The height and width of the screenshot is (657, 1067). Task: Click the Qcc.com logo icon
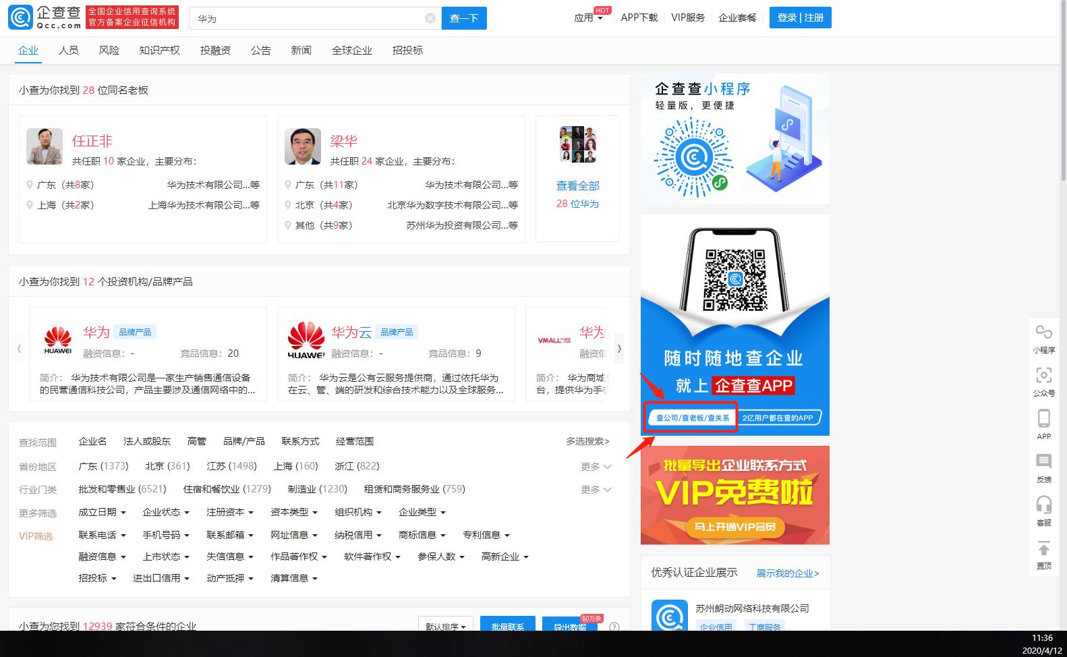[21, 18]
